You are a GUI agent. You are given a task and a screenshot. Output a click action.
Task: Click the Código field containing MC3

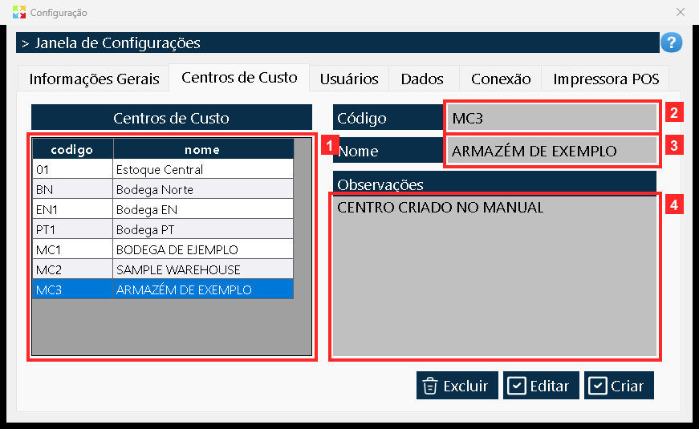pos(552,118)
